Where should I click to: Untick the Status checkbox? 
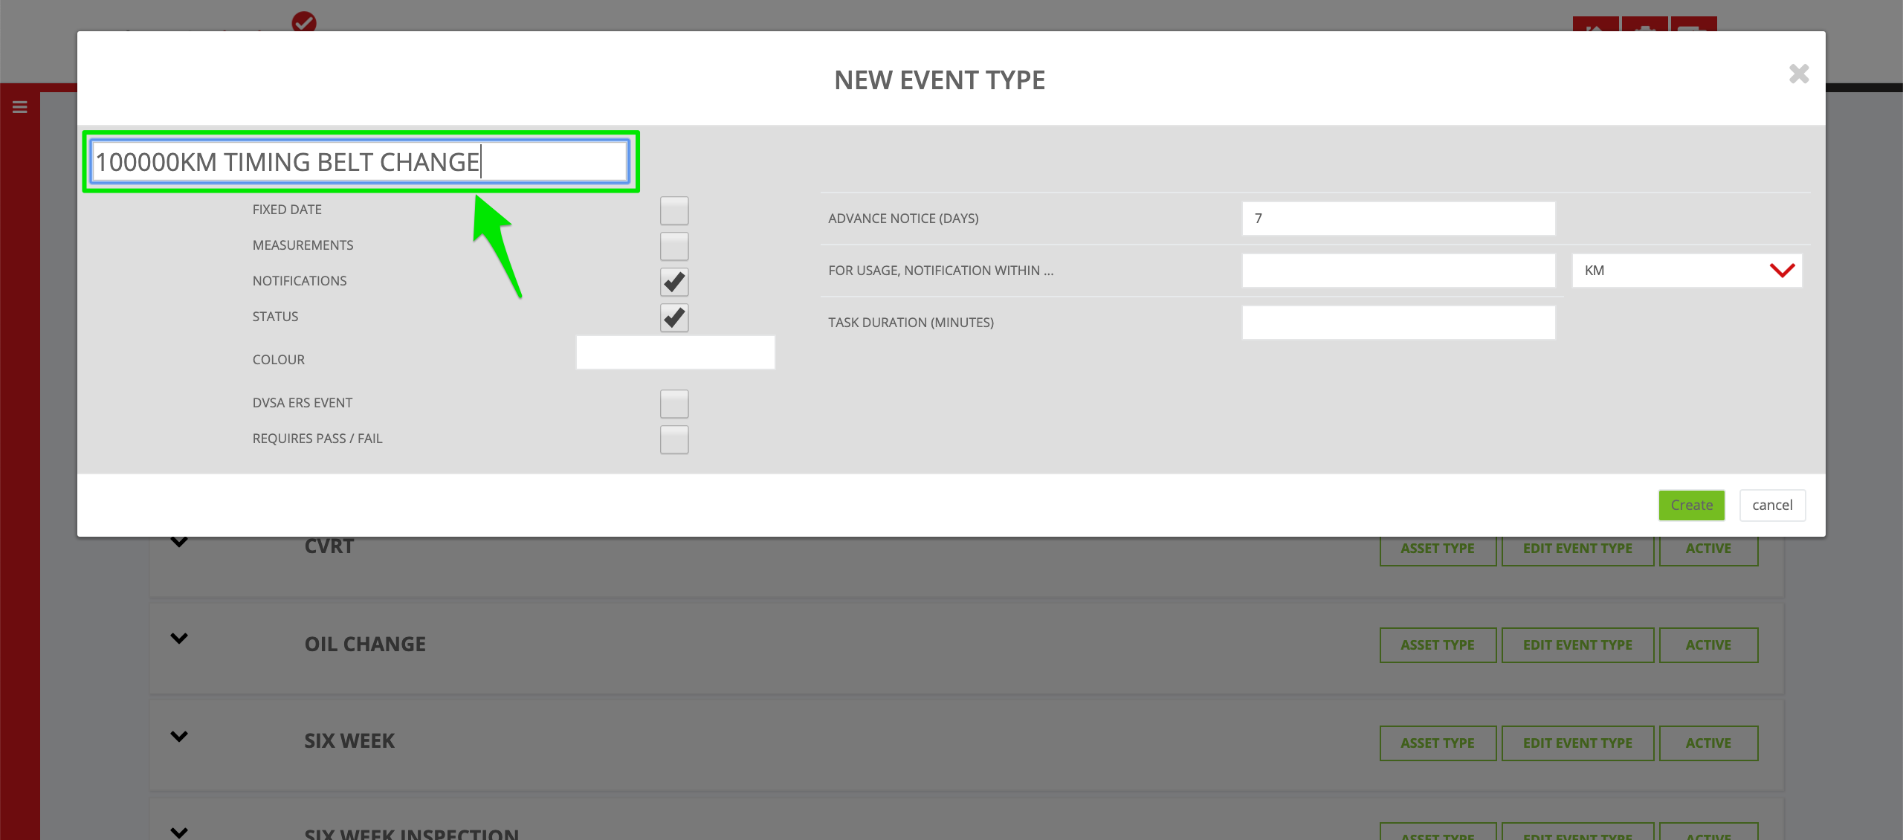point(674,317)
